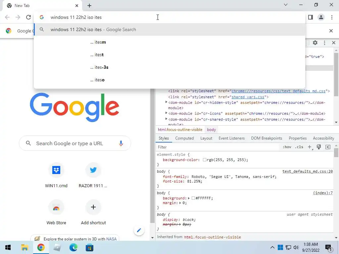The height and width of the screenshot is (254, 339).
Task: Open the Event Listeners tab
Action: pos(231,138)
